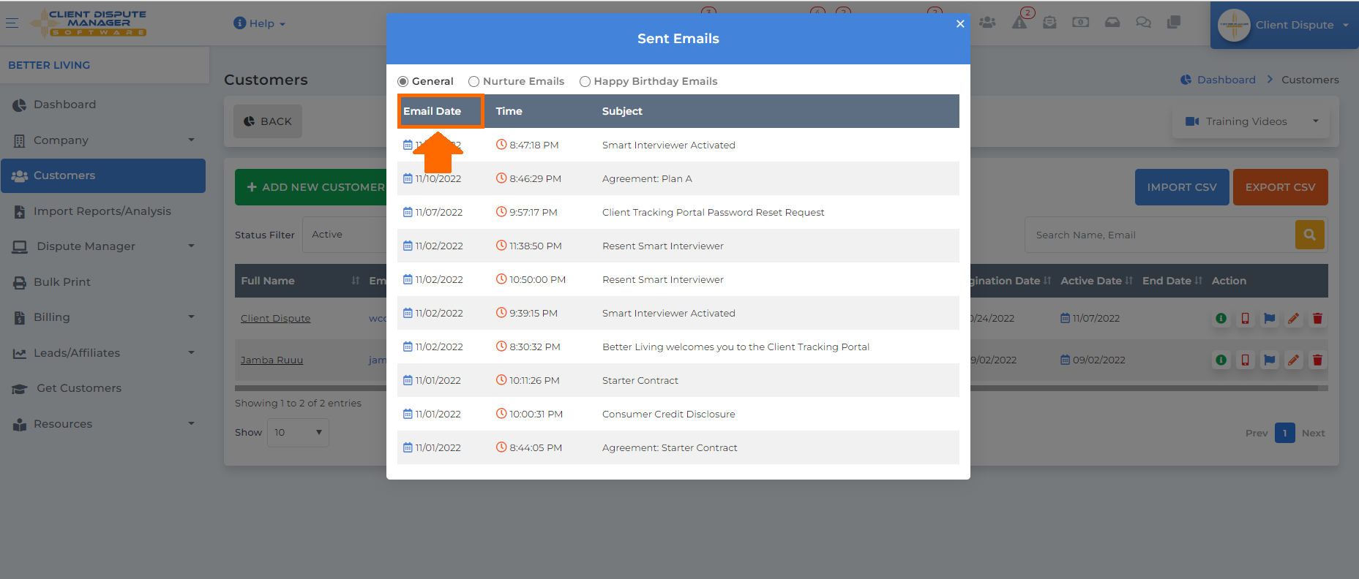This screenshot has height=579, width=1359.
Task: Click the Prev pagination link
Action: point(1257,433)
